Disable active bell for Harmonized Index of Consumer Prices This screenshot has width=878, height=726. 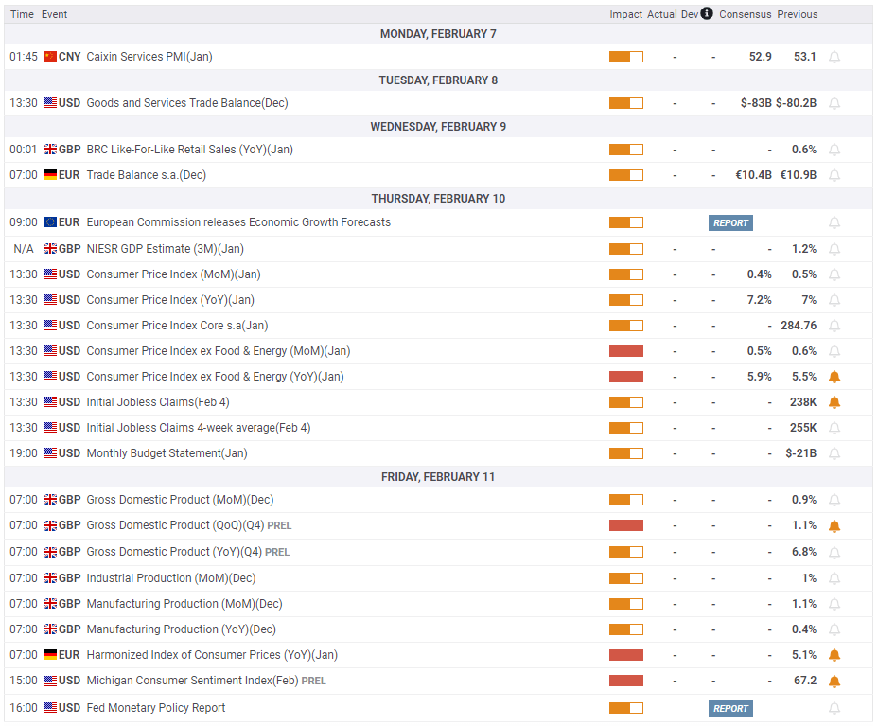(834, 655)
